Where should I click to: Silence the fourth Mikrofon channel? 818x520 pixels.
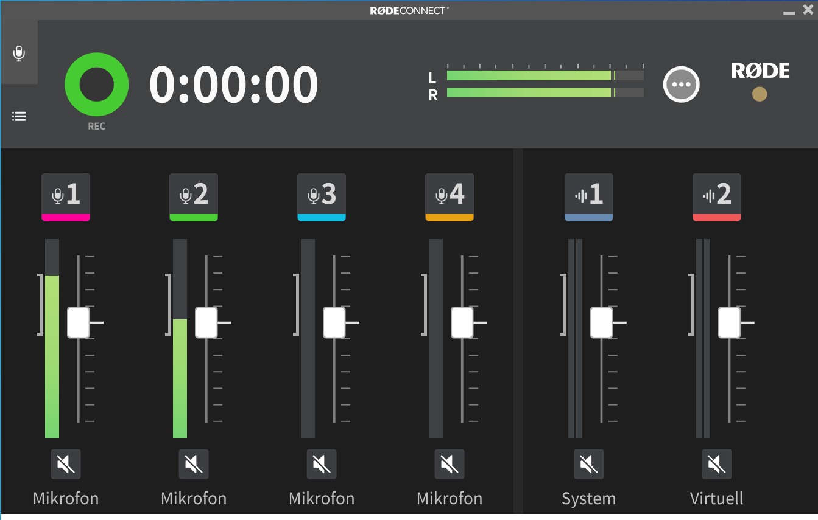coord(450,465)
